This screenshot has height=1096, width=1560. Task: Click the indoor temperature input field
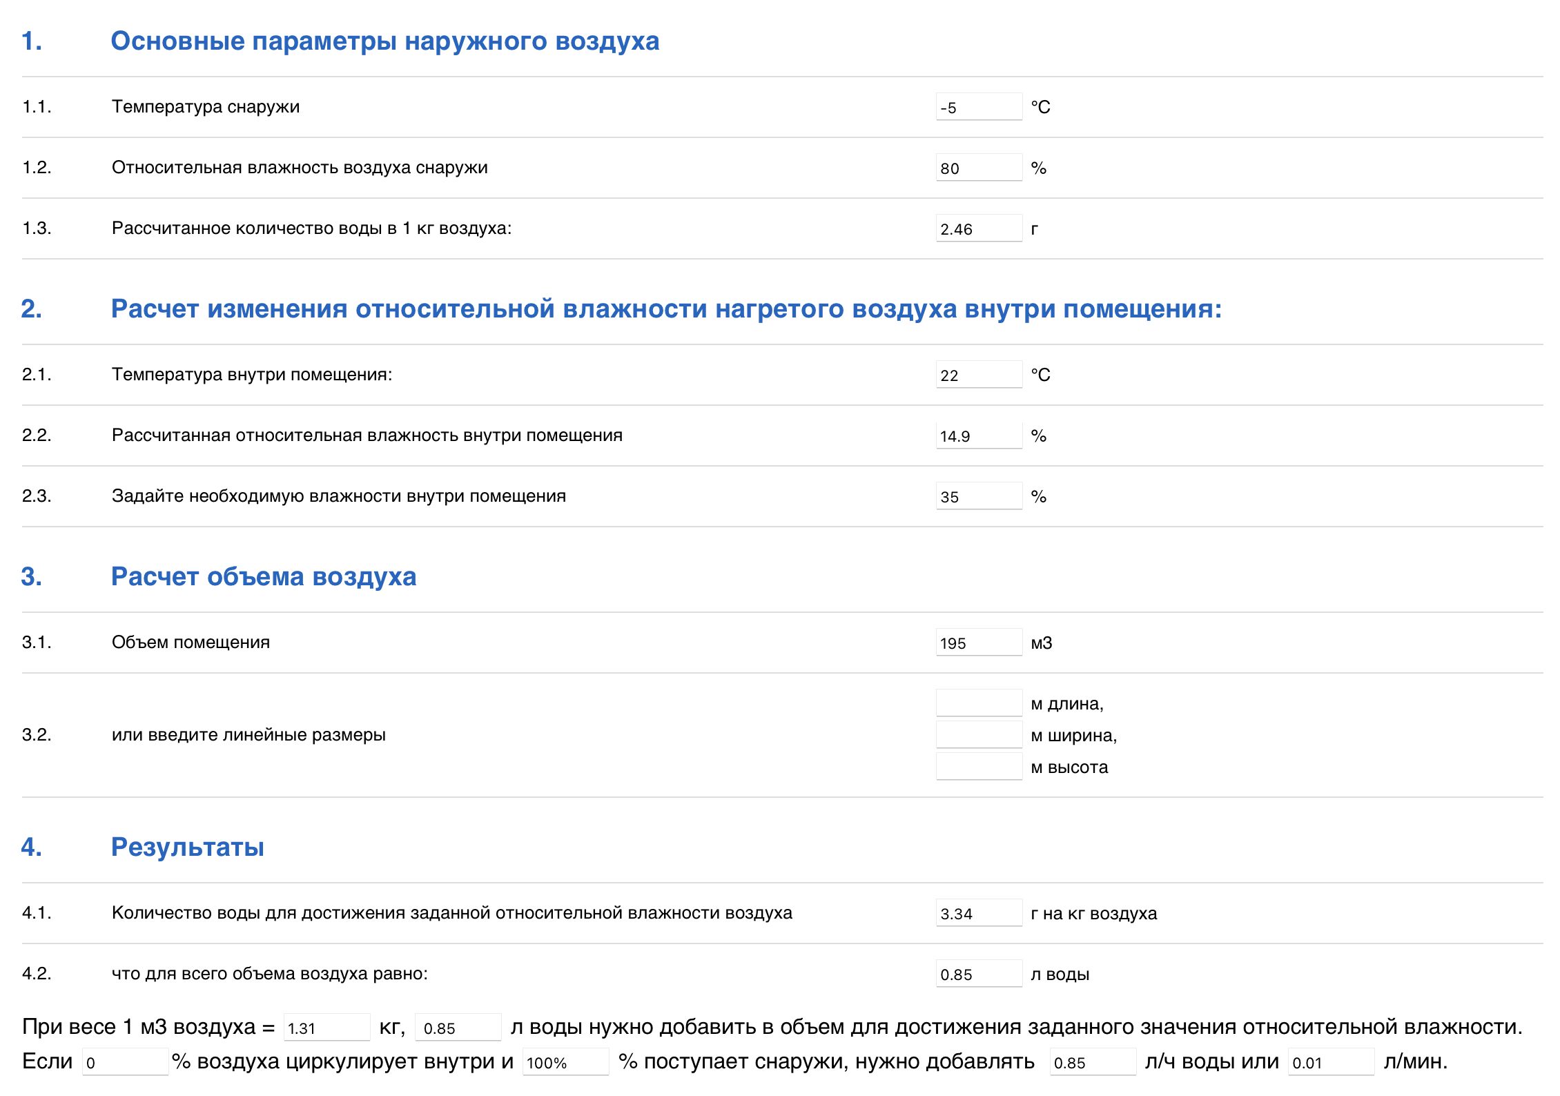point(978,375)
